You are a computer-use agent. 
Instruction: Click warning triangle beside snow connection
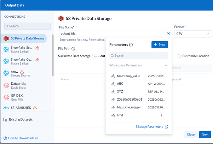[x=22, y=72]
